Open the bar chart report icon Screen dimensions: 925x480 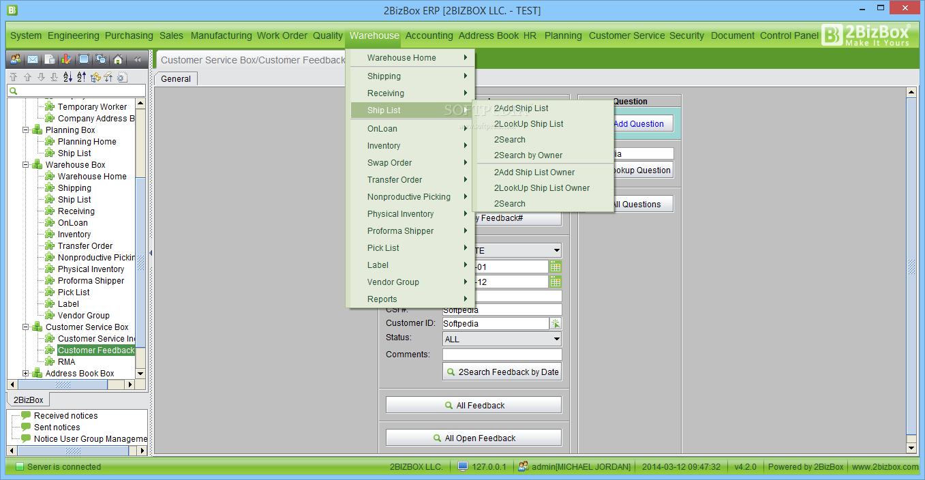pyautogui.click(x=66, y=59)
